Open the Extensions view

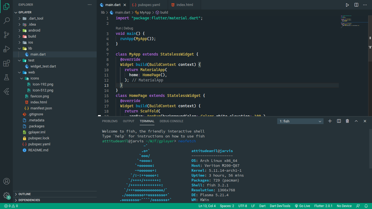pos(7,63)
